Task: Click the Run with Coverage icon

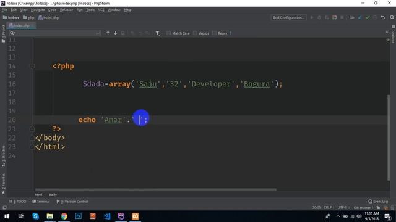Action: click(327, 17)
